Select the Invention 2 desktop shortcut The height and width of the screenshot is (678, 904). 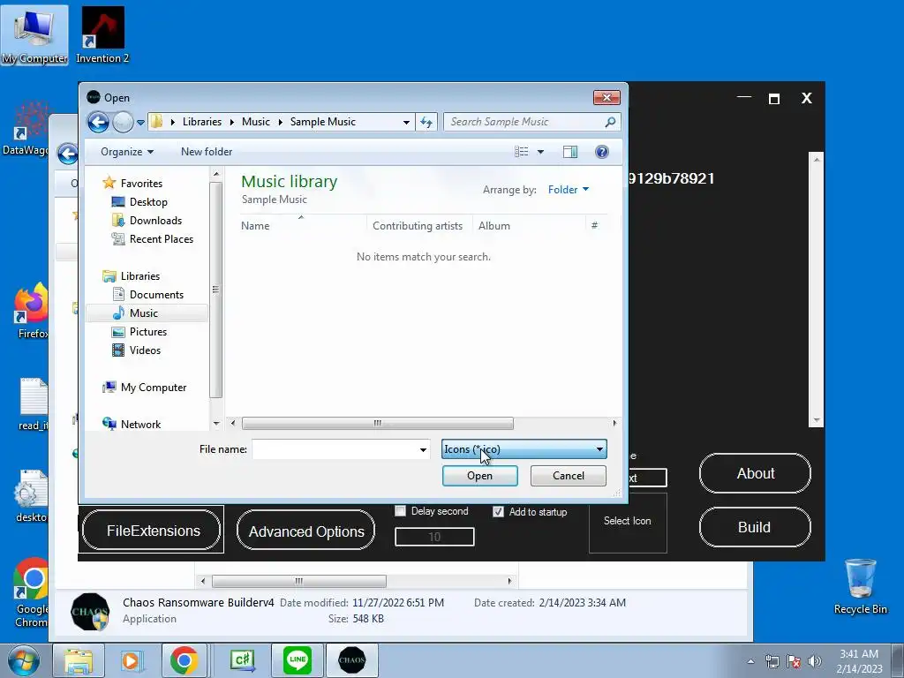102,35
